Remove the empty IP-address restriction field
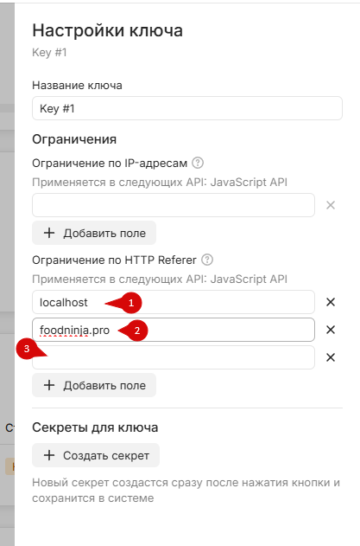The image size is (360, 546). point(331,205)
